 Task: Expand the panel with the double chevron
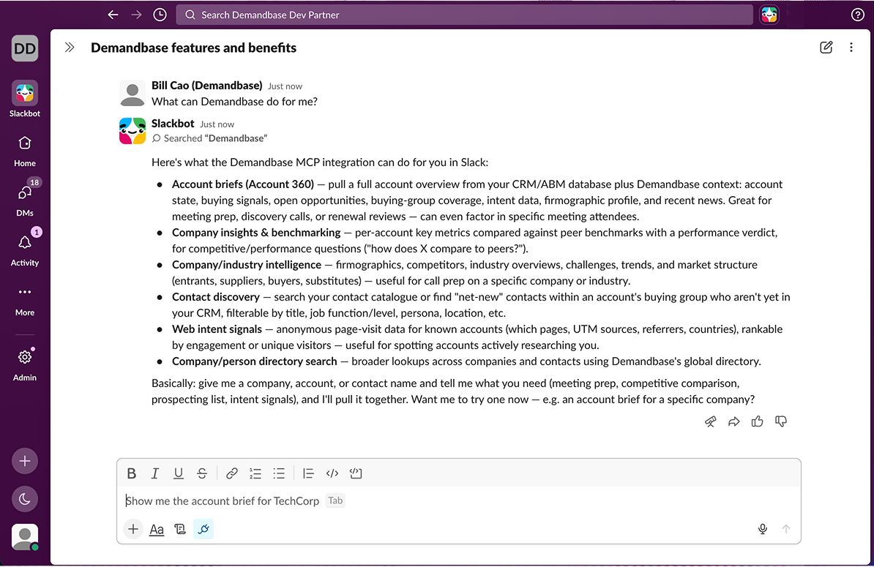coord(70,48)
